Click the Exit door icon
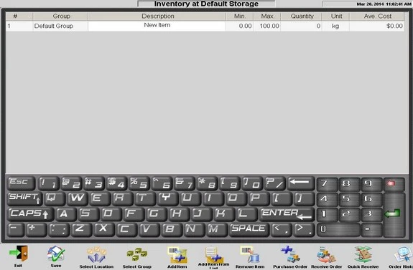This screenshot has height=270, width=413. 19,254
